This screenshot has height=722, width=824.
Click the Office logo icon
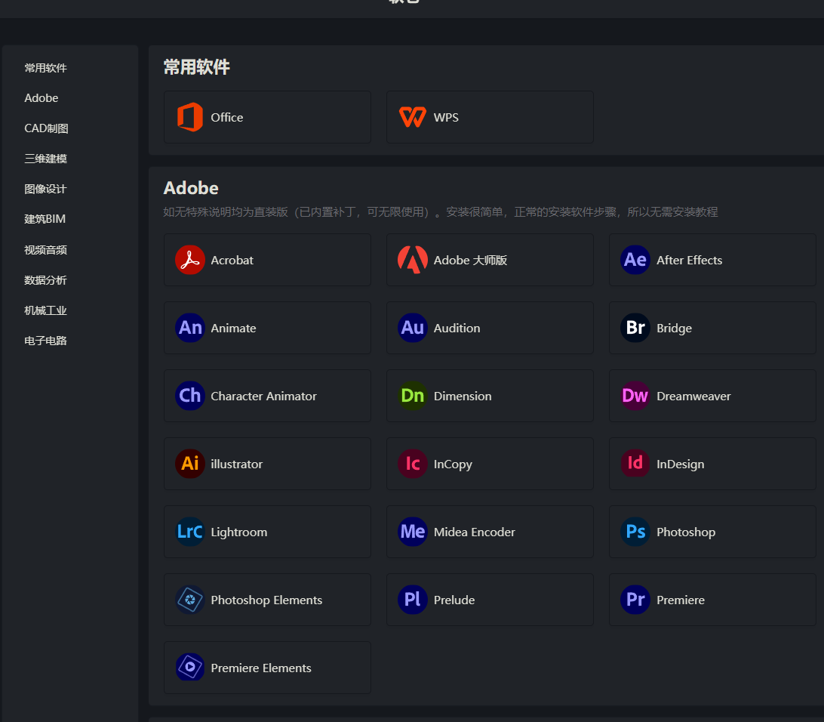coord(189,117)
